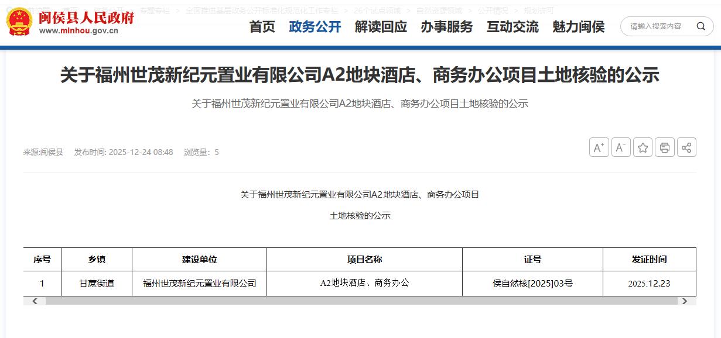Go to 政务公开 section
Image resolution: width=721 pixels, height=338 pixels.
coord(315,27)
